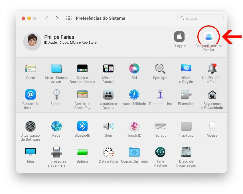Open Dock e Barra de Menus

82,68
